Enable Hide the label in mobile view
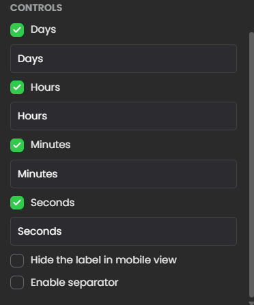Screen dimensions: 254x305 17,261
